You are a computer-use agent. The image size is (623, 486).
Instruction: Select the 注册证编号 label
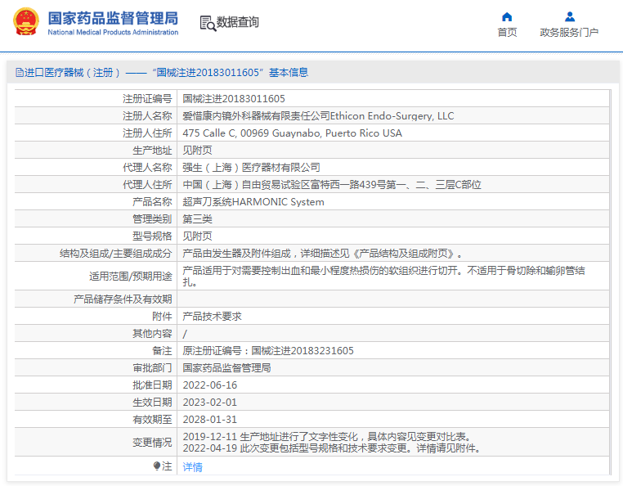click(x=147, y=99)
